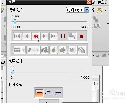The image size is (133, 103).
Task: Select back-and-forth playback mode
Action: click(58, 93)
